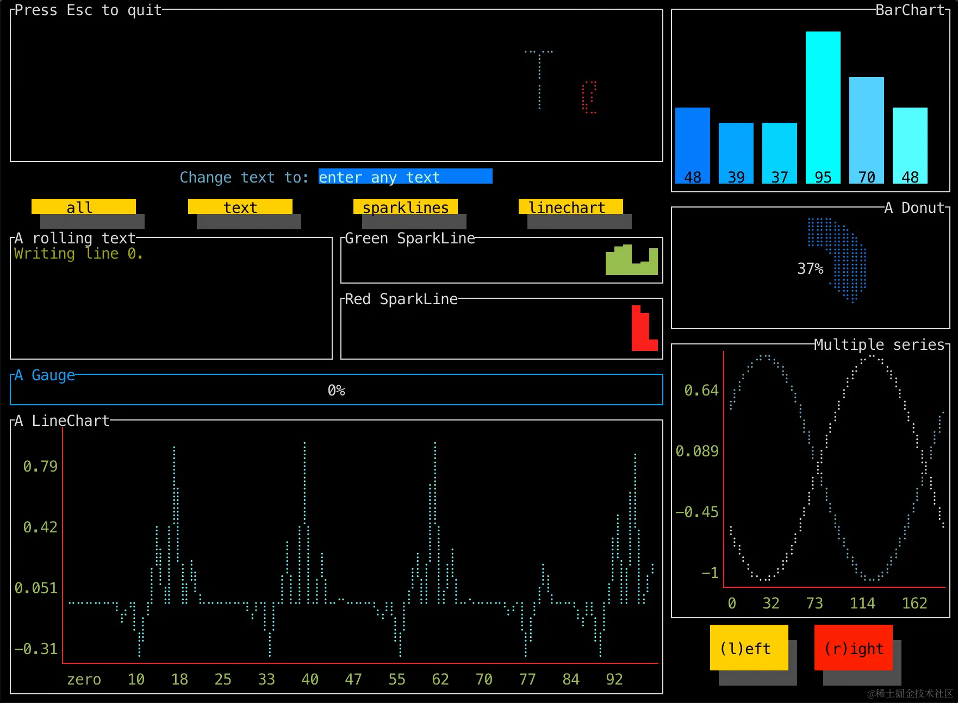Click the dotted letter T in the segment display
This screenshot has height=703, width=958.
539,80
